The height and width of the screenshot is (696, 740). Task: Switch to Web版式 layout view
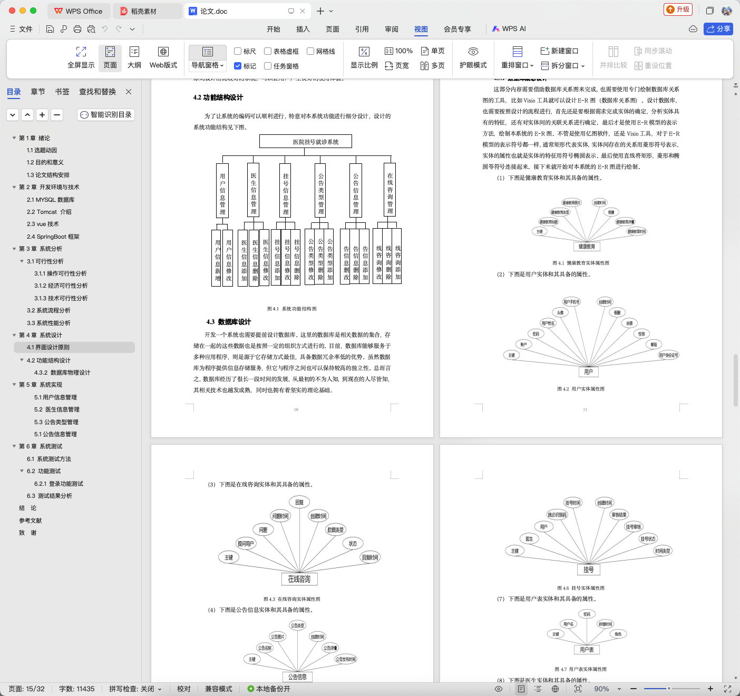(163, 57)
